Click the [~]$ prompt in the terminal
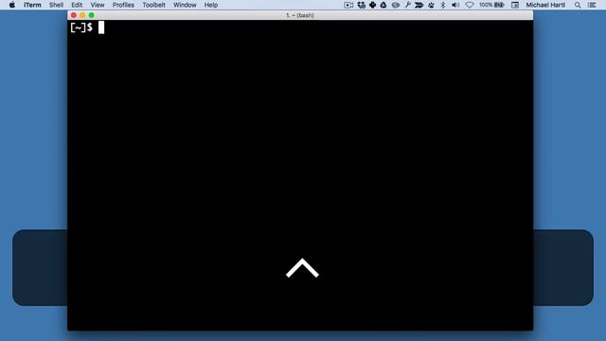The width and height of the screenshot is (606, 341). pyautogui.click(x=81, y=27)
